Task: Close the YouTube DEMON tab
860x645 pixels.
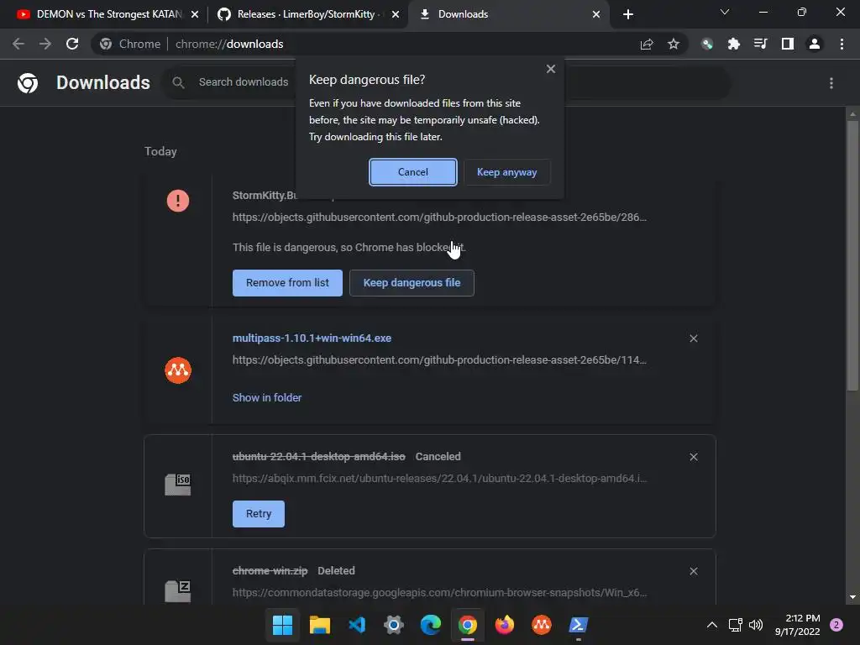Action: (x=194, y=14)
